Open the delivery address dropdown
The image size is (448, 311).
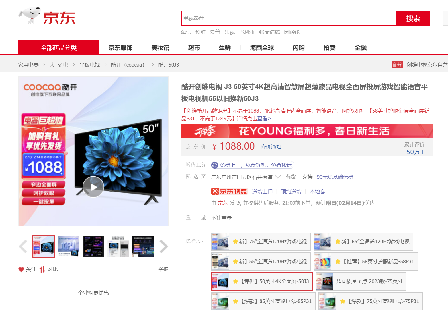click(x=246, y=177)
